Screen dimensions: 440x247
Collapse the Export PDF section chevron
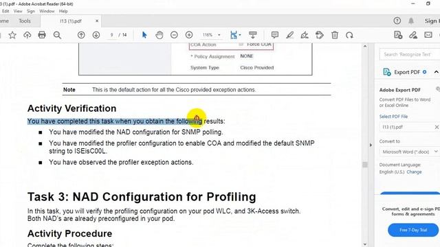click(436, 72)
